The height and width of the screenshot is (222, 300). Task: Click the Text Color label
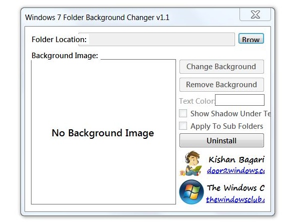click(x=197, y=101)
